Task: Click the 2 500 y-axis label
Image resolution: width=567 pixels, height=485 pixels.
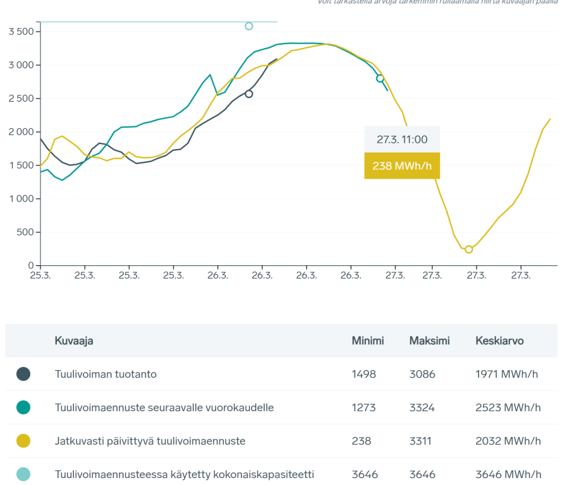Action: pyautogui.click(x=21, y=99)
